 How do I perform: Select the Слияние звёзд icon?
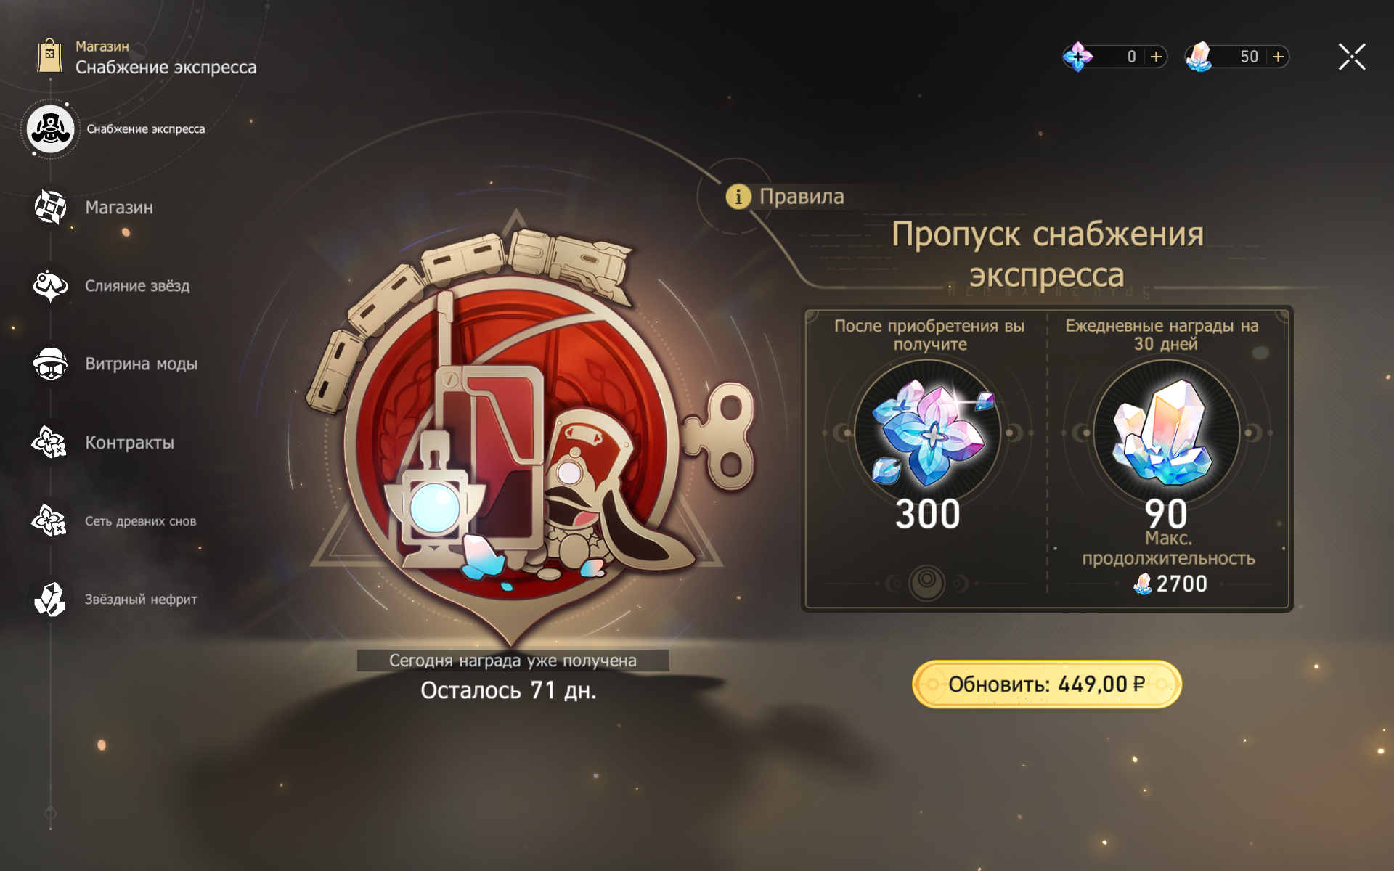pyautogui.click(x=50, y=286)
